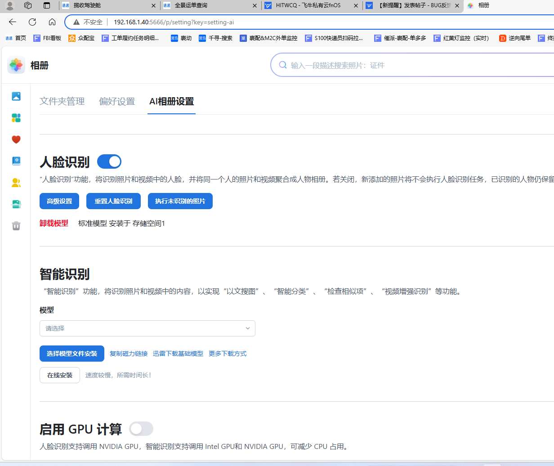The width and height of the screenshot is (554, 466).
Task: Open 裹配&M2C外单监控 bookmark
Action: coord(268,38)
